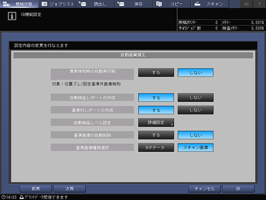Click the 基準内レポートの作成 label
This screenshot has height=200, width=266.
(92, 110)
